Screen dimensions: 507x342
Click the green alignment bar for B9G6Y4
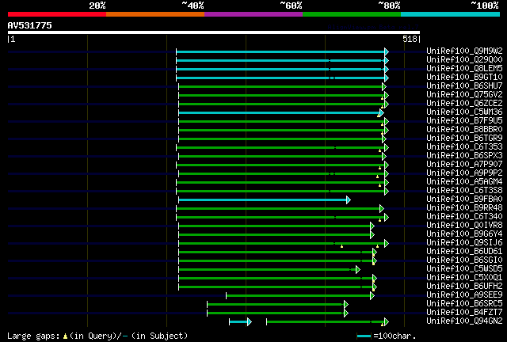(275, 234)
